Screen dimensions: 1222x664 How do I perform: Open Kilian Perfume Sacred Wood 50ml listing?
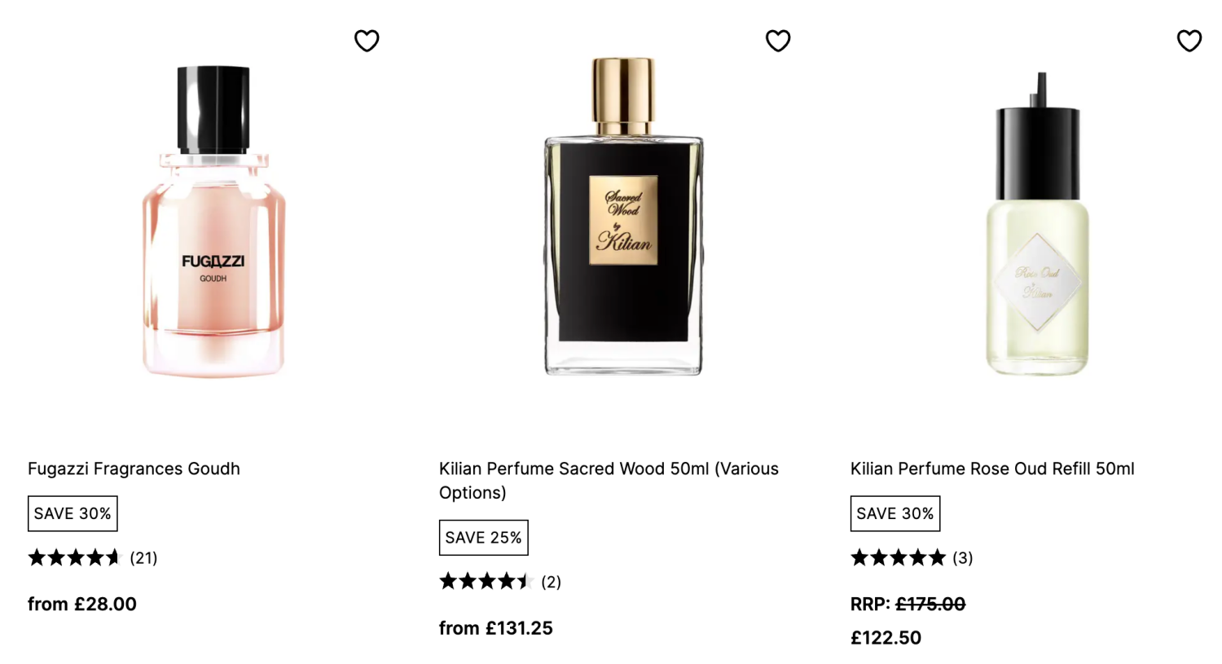608,481
